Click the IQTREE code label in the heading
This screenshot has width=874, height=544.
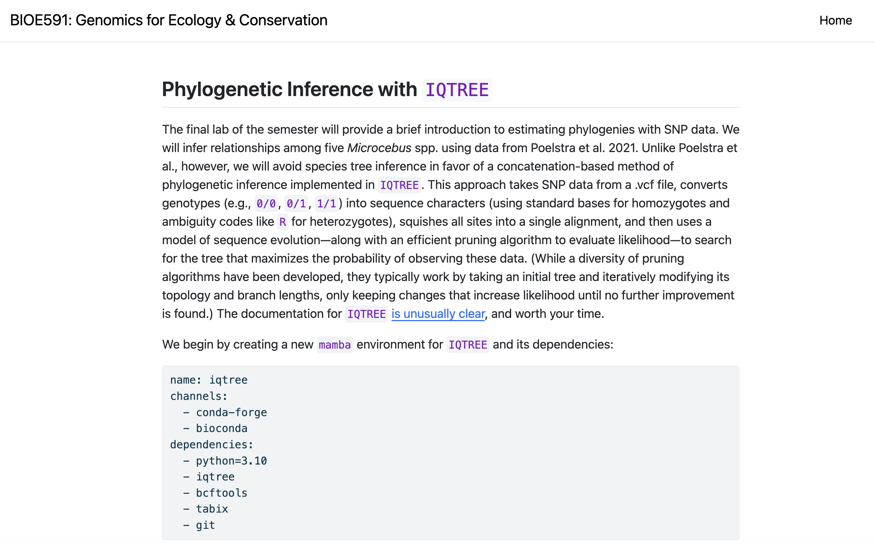[x=457, y=90]
